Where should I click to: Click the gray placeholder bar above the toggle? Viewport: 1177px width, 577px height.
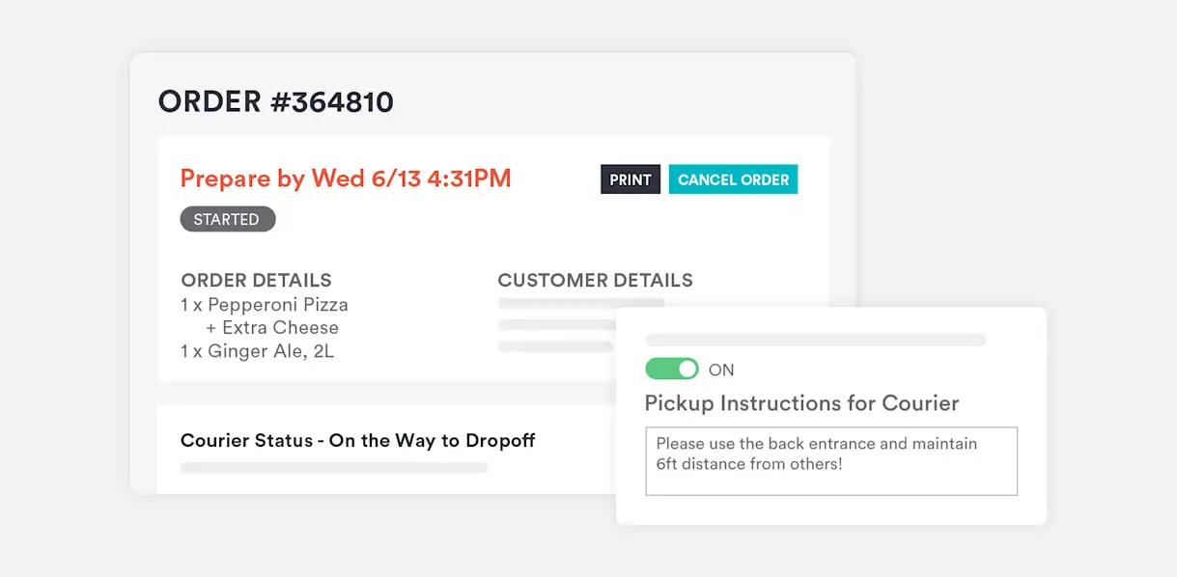(x=816, y=340)
